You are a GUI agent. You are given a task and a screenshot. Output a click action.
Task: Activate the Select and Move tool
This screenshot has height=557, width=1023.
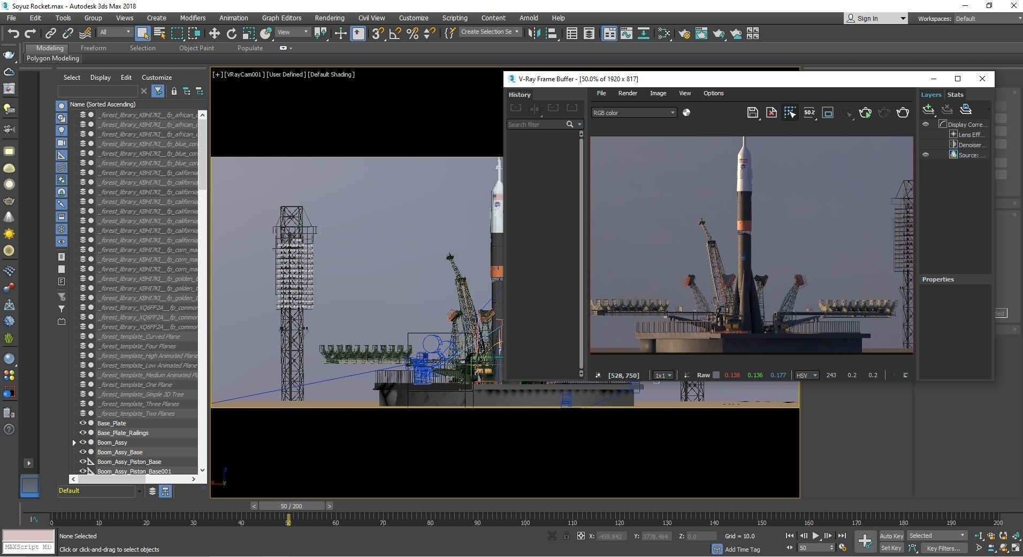coord(215,34)
